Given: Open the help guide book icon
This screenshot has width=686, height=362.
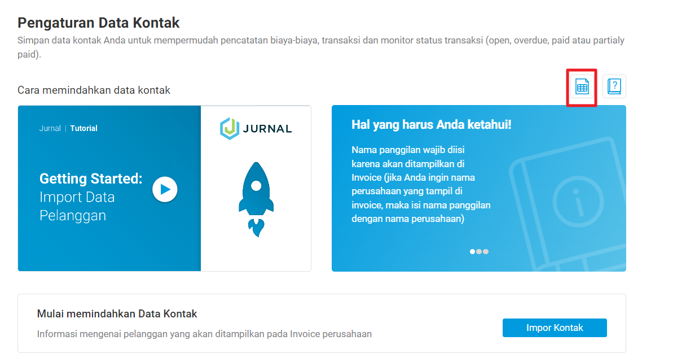Looking at the screenshot, I should tap(614, 86).
